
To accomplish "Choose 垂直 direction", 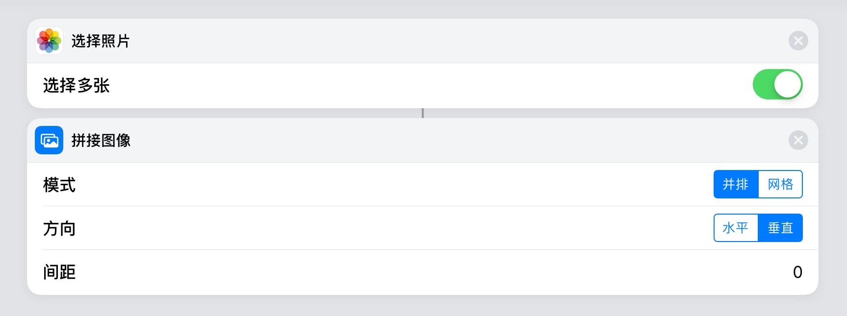I will [x=780, y=228].
